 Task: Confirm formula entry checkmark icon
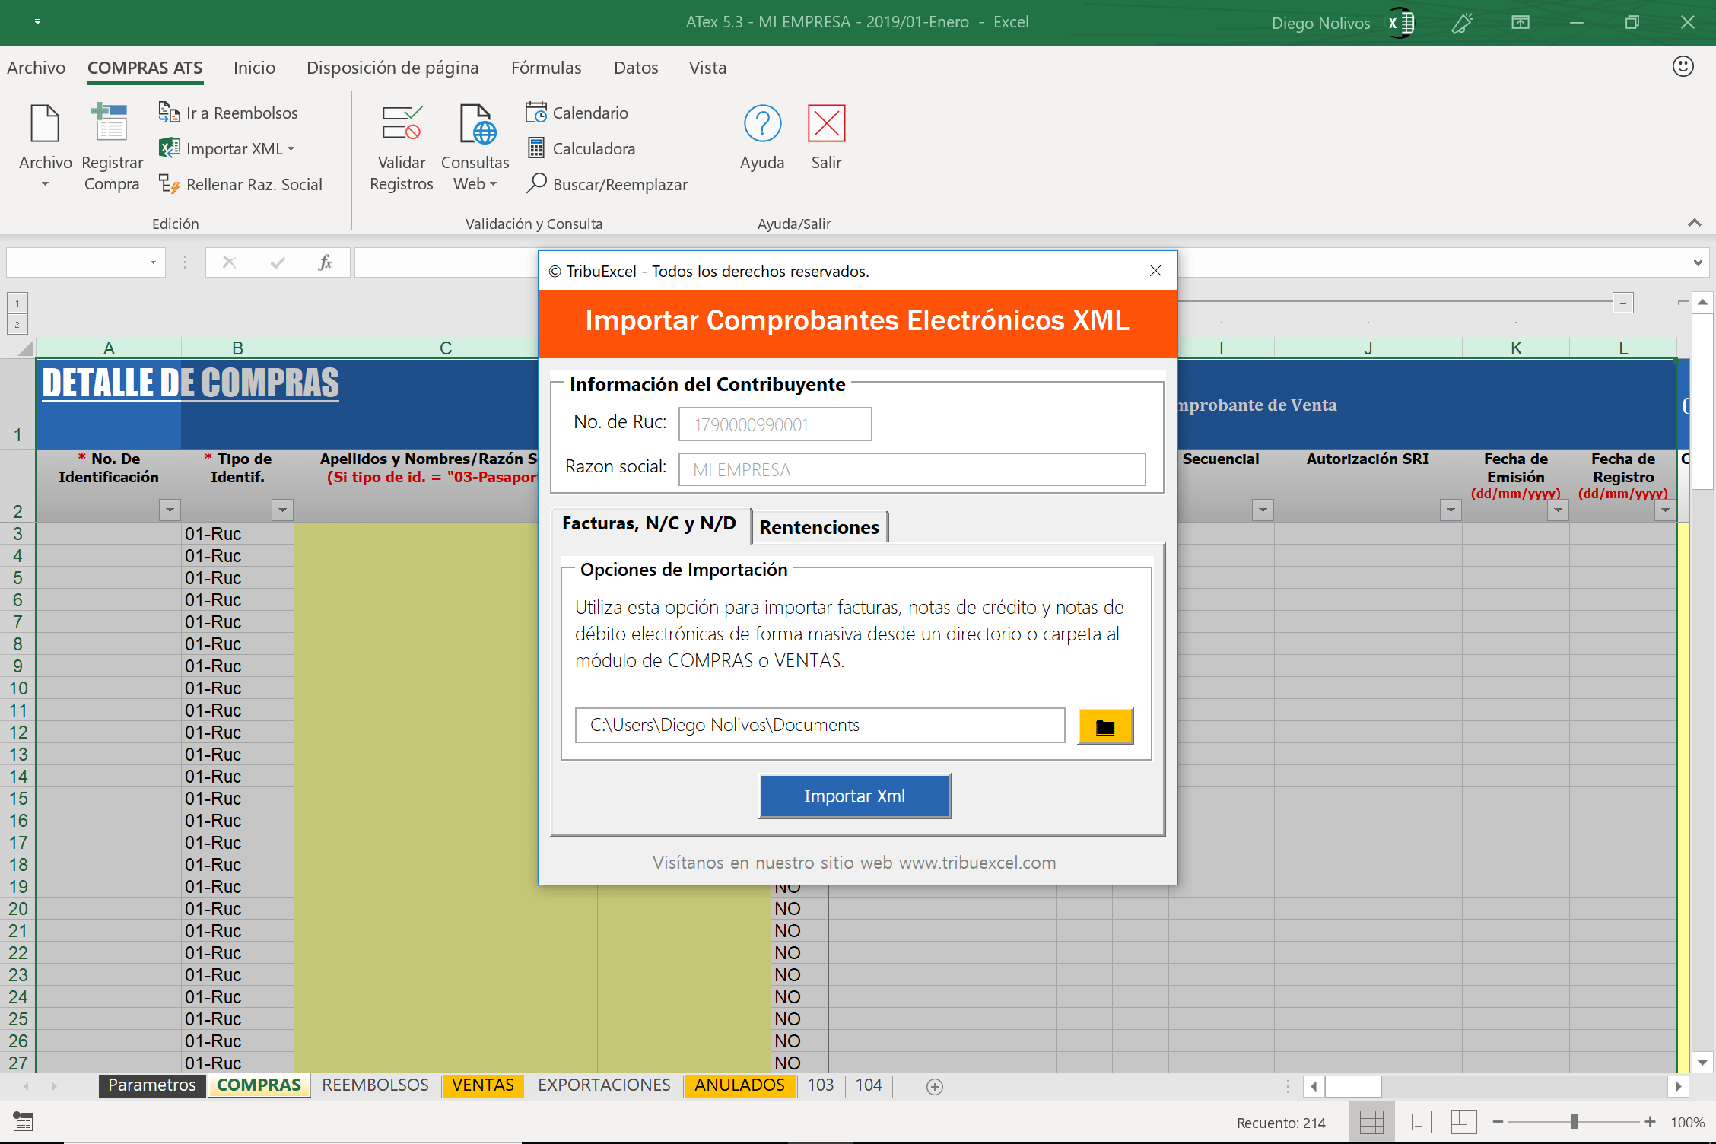[x=278, y=262]
